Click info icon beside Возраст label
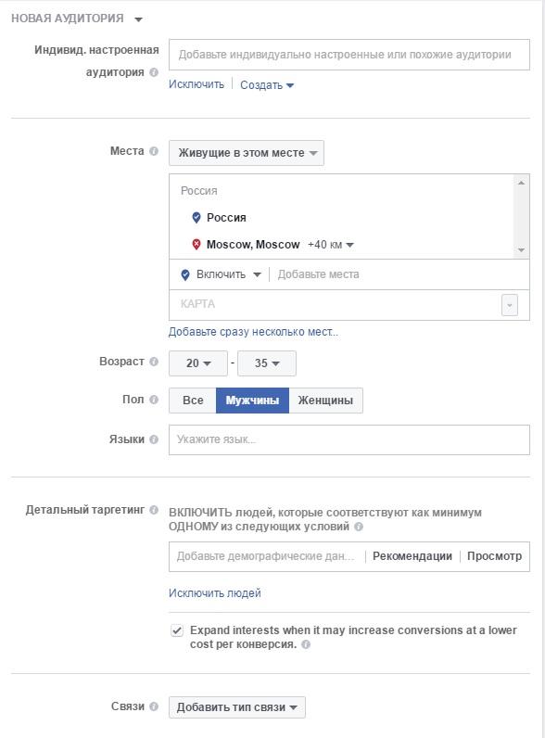The image size is (545, 738). click(154, 362)
